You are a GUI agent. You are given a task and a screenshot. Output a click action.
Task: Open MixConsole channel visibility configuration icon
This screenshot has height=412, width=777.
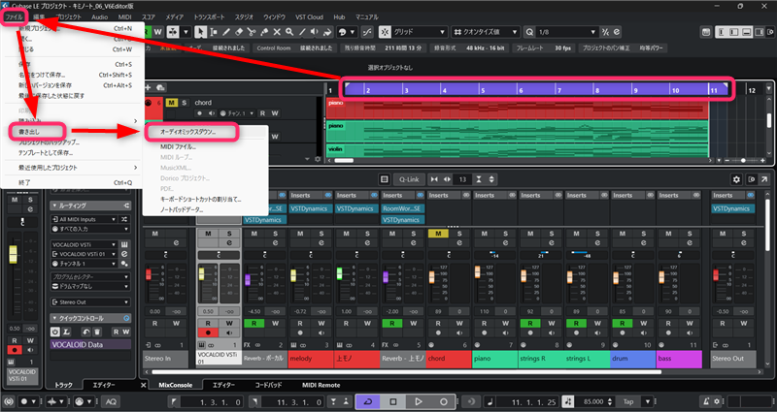point(384,179)
